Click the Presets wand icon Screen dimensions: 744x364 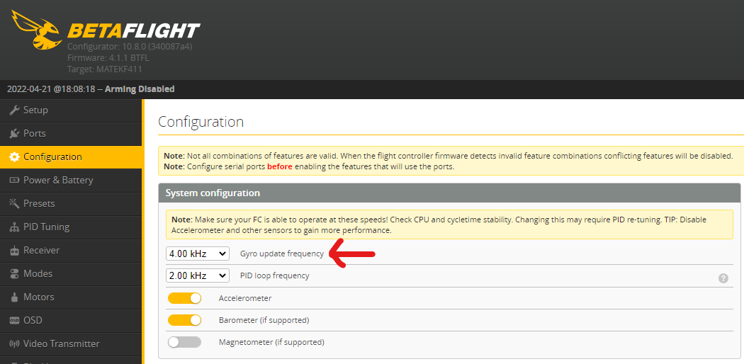(x=15, y=203)
